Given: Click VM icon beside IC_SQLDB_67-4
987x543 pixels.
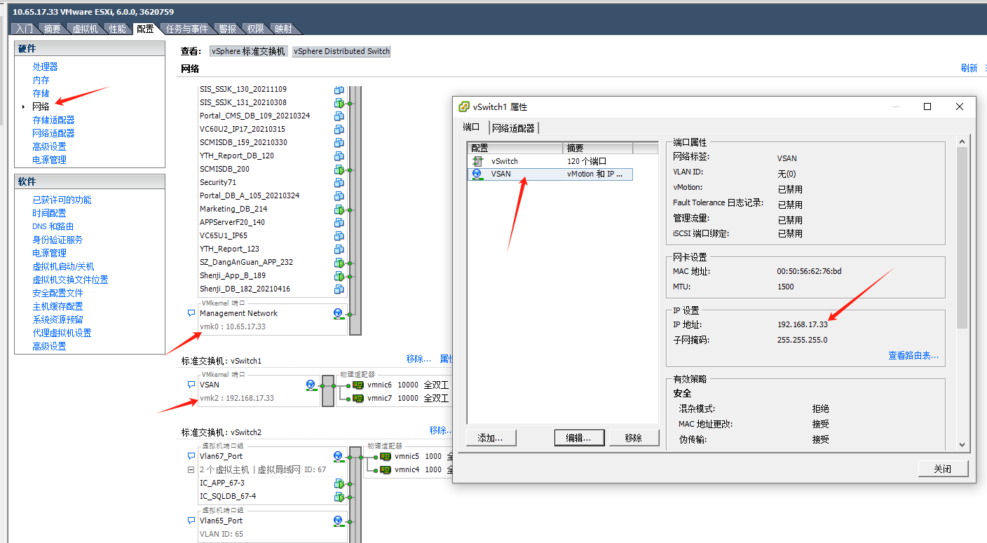Looking at the screenshot, I should pyautogui.click(x=339, y=497).
